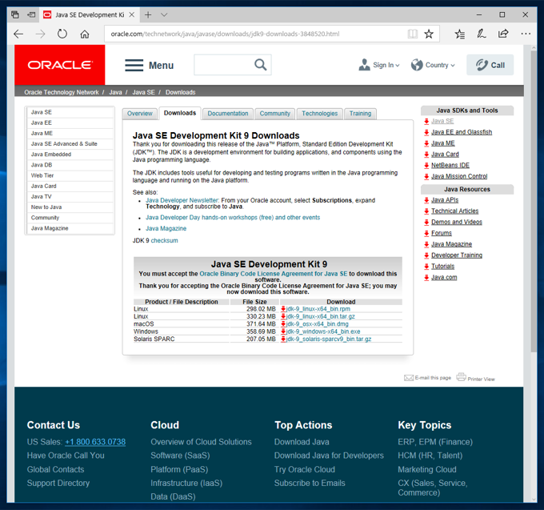Open the JDK 9 checksum link
Screen dimensions: 544x510
point(164,240)
